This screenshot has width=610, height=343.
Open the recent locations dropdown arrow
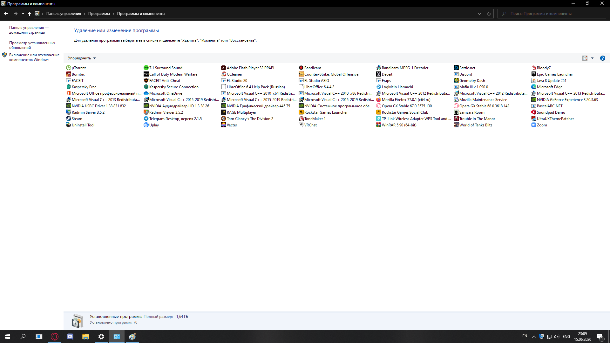point(23,14)
